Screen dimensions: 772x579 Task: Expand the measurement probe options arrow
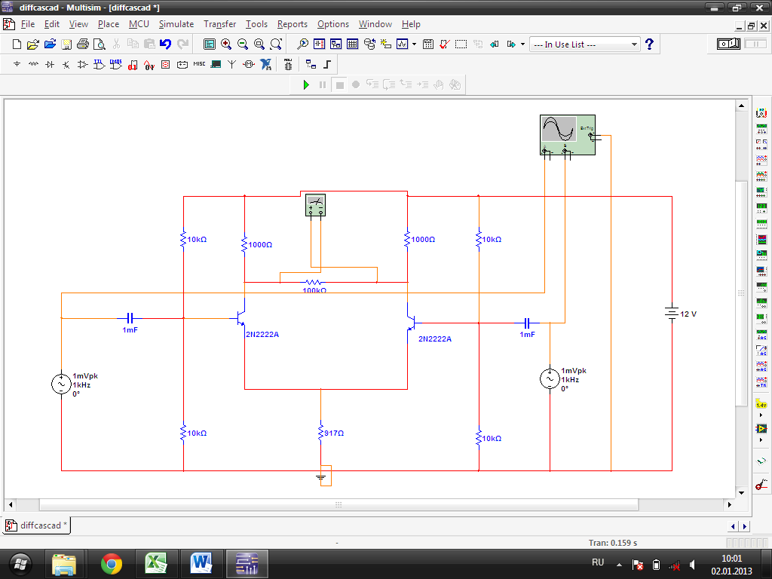[x=761, y=415]
